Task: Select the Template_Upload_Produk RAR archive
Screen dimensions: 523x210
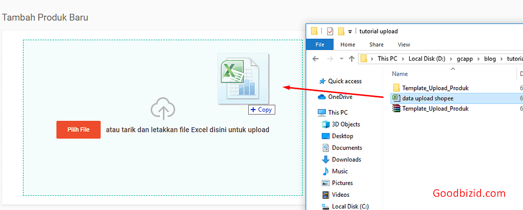Action: tap(435, 109)
